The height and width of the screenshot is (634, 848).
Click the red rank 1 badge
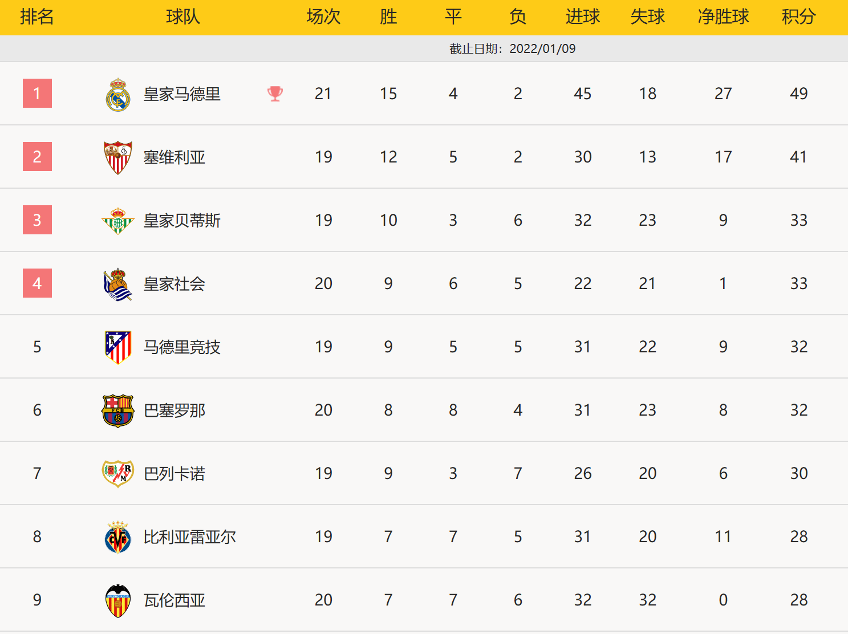pos(37,94)
